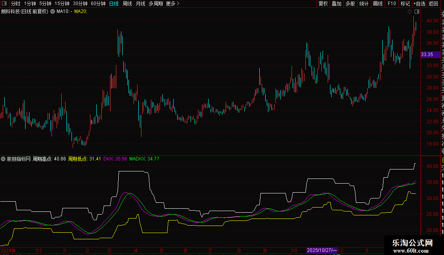Open the dropdown beside 股朋指标网 indicator
The image size is (444, 255).
point(3,159)
